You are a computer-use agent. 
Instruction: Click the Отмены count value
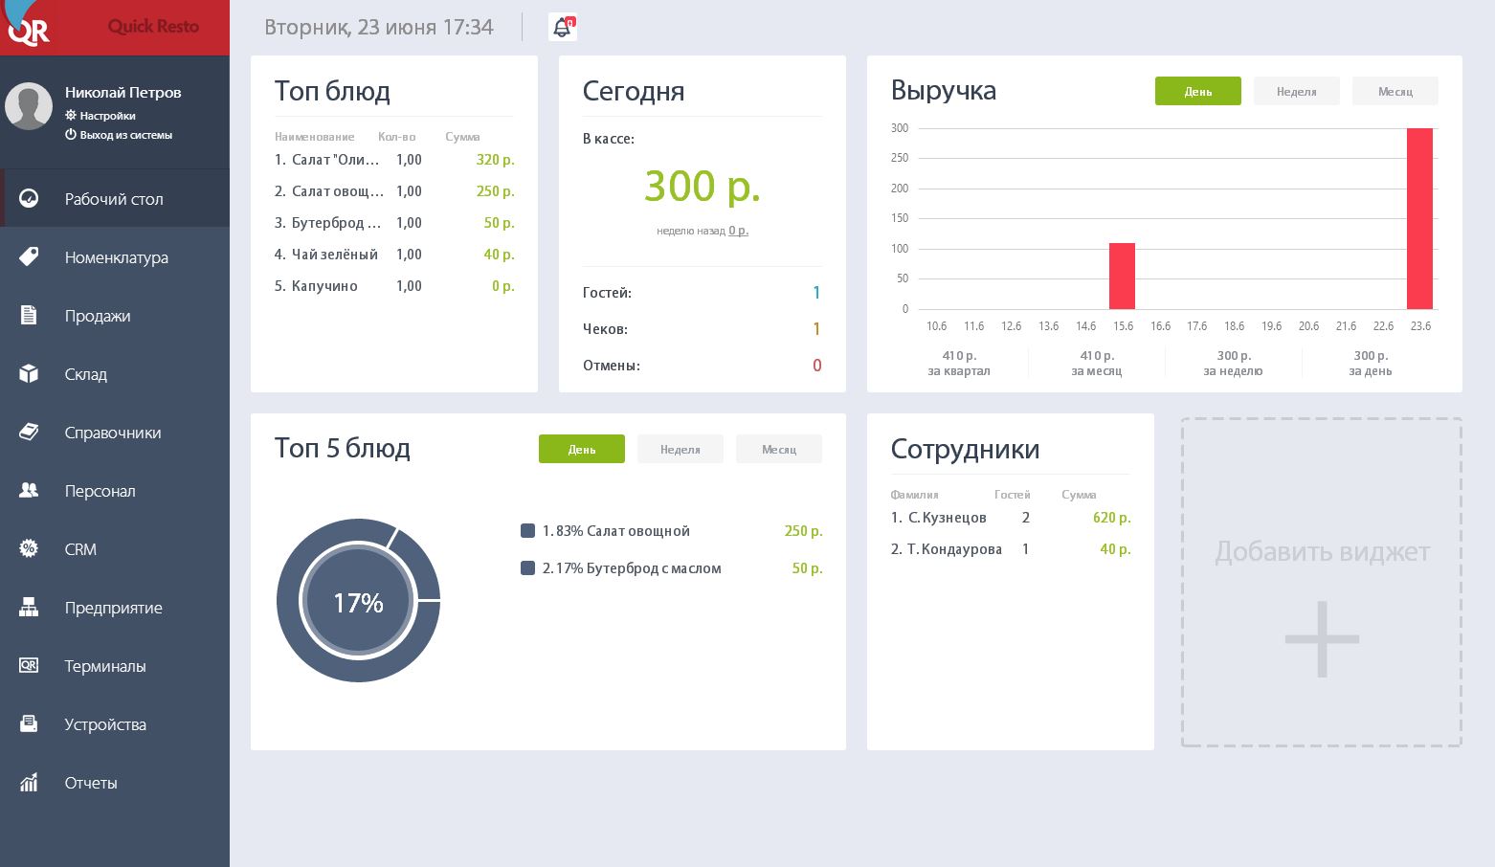pos(816,366)
